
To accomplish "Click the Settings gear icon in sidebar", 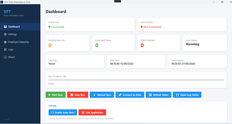I will pos(5,34).
